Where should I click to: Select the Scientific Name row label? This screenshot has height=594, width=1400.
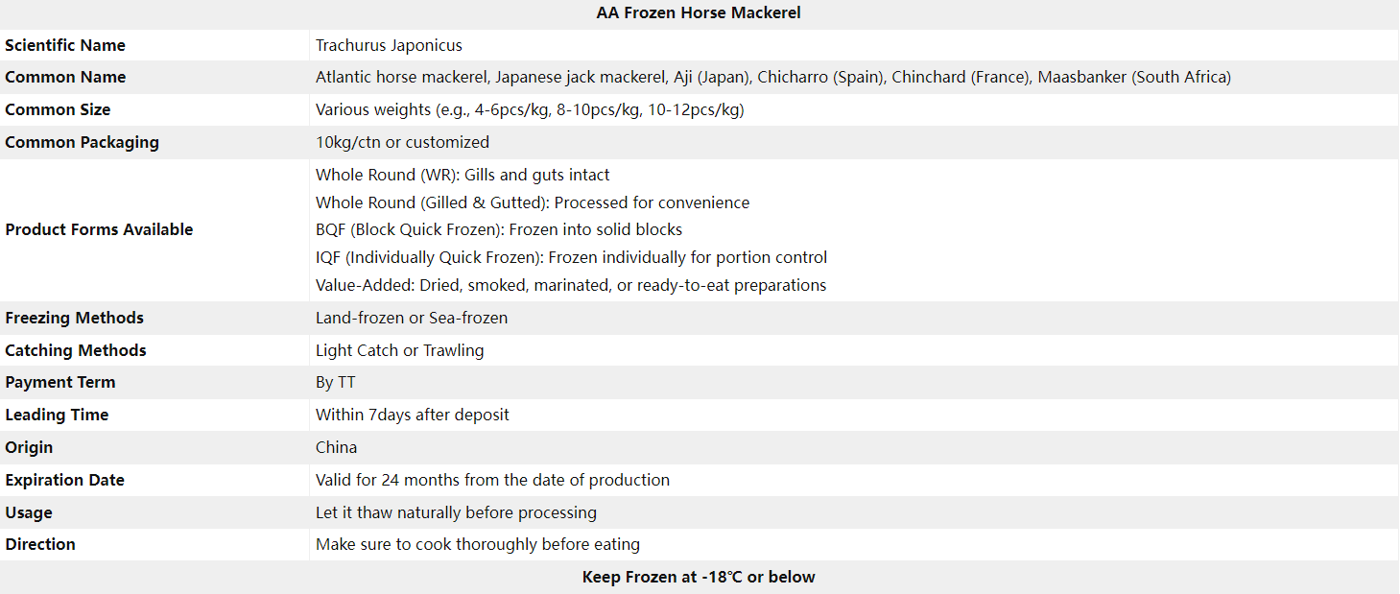[x=65, y=45]
